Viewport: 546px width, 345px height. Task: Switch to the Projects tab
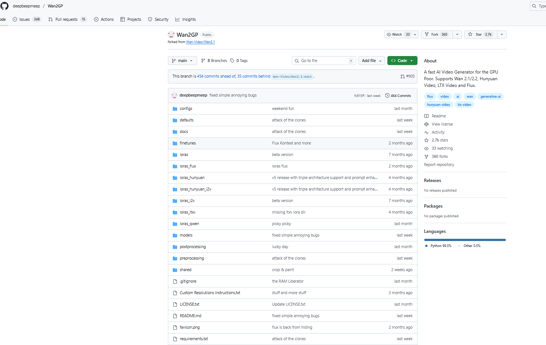click(x=131, y=19)
